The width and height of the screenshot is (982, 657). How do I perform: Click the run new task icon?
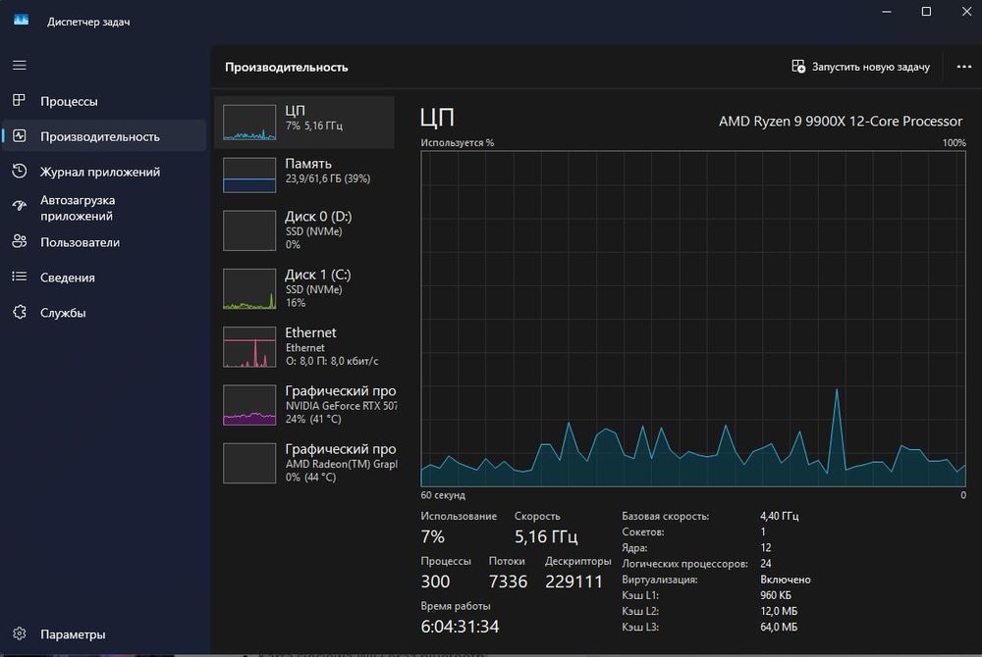(x=797, y=67)
